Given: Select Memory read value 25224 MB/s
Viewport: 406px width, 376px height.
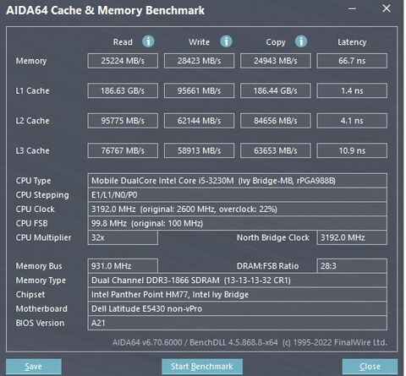Looking at the screenshot, I should (x=123, y=61).
